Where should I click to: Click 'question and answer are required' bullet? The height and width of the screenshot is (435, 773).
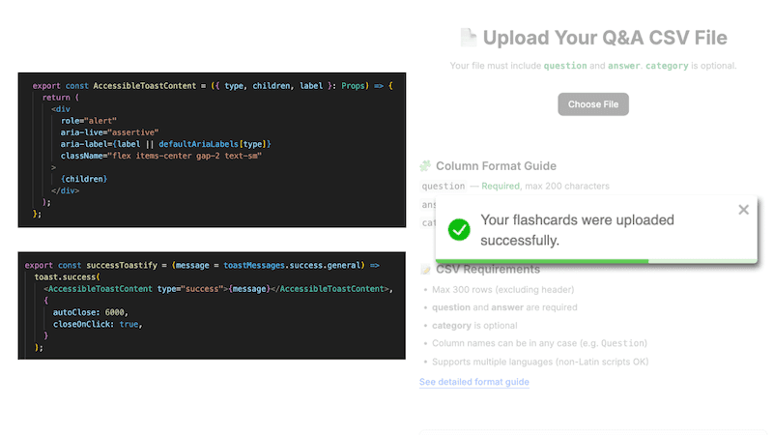[x=504, y=307]
